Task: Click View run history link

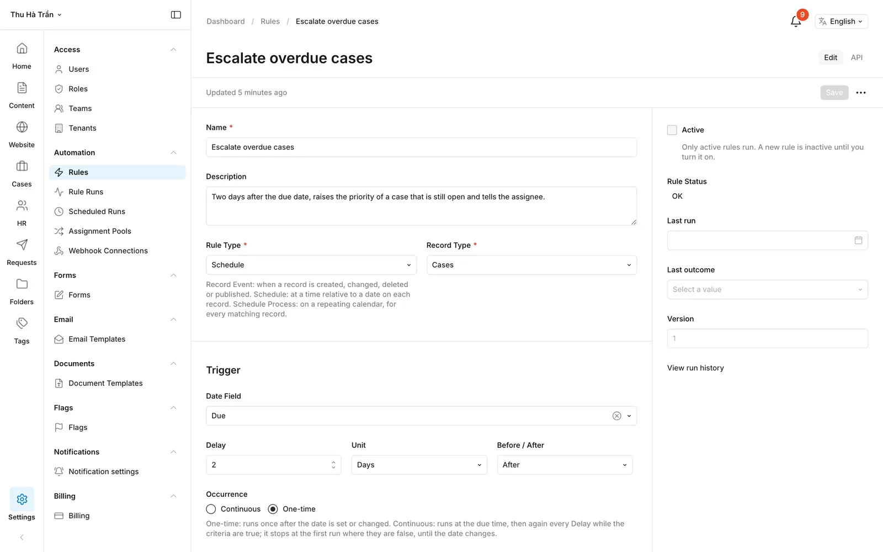Action: click(x=695, y=368)
